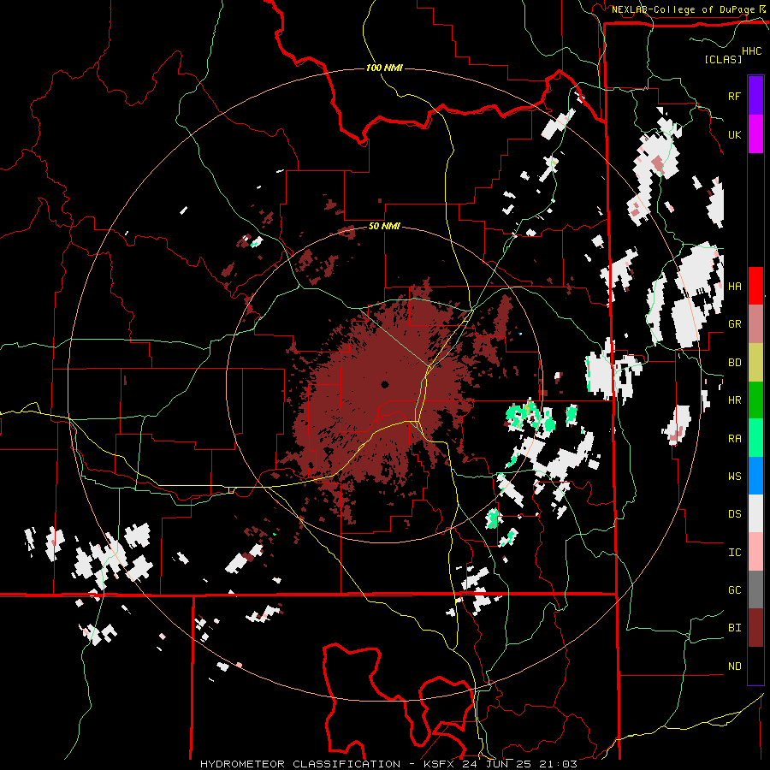Click the purple RF color swatch
770x770 pixels.
(755, 96)
